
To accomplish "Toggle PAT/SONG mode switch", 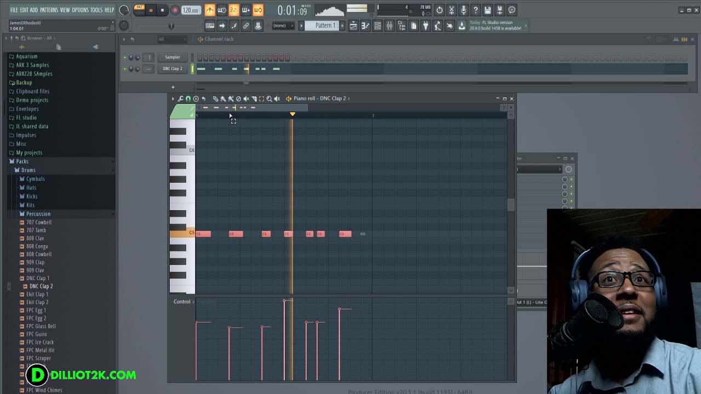I will 139,10.
